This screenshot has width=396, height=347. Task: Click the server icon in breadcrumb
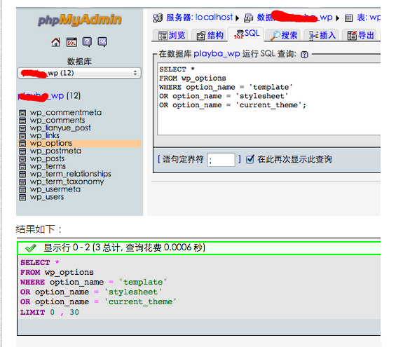click(158, 18)
